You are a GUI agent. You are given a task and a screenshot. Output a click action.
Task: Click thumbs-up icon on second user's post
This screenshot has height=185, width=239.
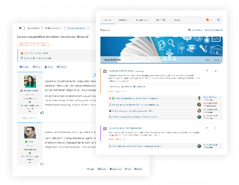(x=42, y=163)
